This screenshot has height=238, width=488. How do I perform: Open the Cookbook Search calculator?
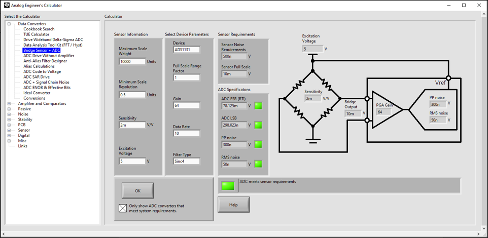39,29
